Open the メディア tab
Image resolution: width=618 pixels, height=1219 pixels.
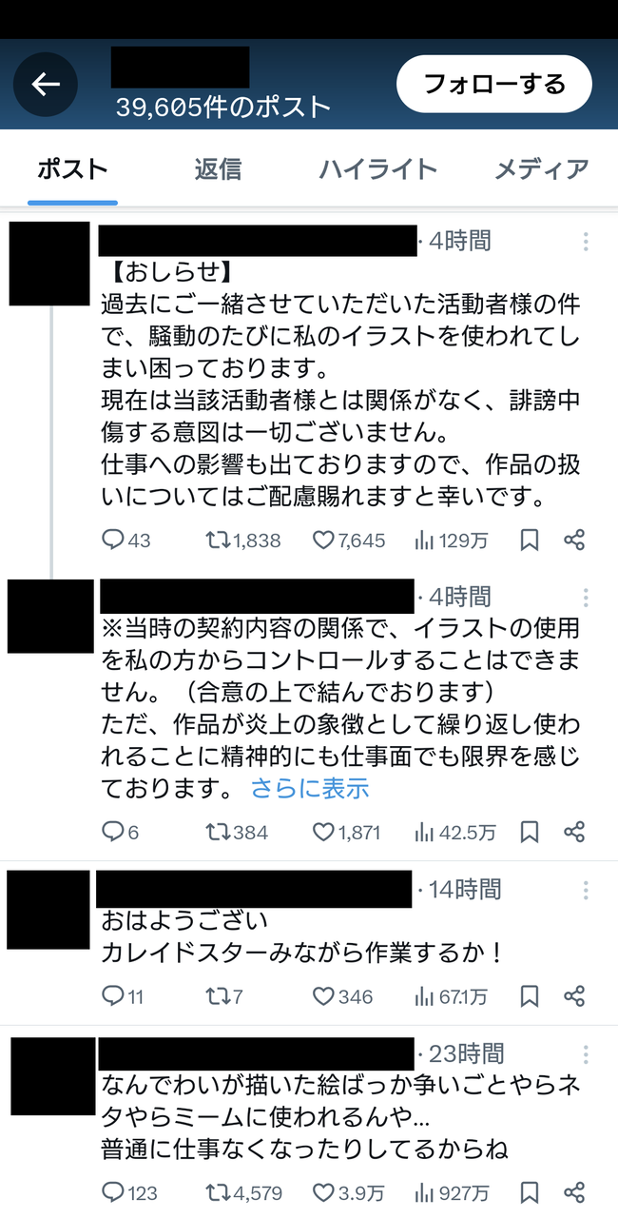point(542,167)
